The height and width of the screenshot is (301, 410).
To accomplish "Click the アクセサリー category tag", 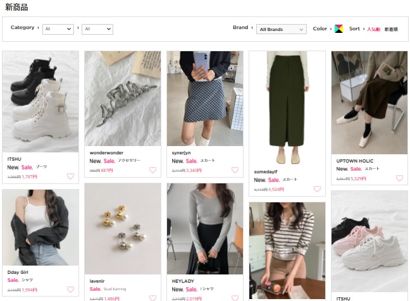I will pyautogui.click(x=129, y=161).
